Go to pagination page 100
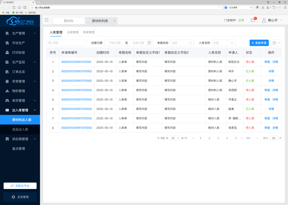 pos(248,138)
